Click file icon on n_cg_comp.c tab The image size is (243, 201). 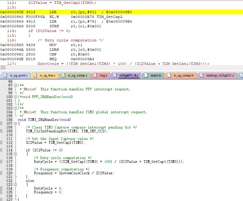click(63, 75)
